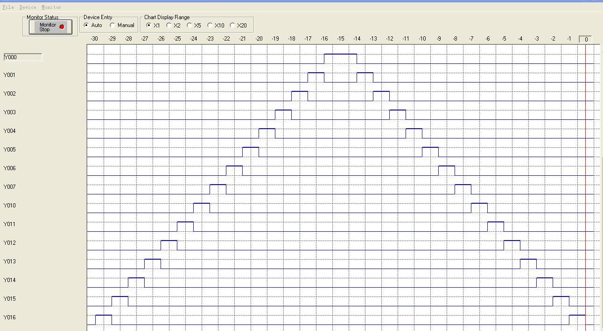This screenshot has height=331, width=603.
Task: Open the Monitor menu
Action: (51, 7)
